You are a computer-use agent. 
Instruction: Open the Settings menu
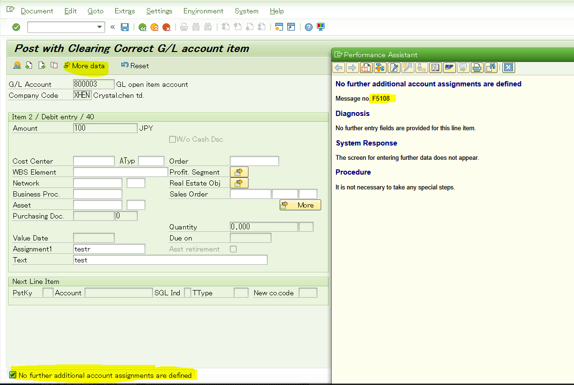pyautogui.click(x=159, y=11)
